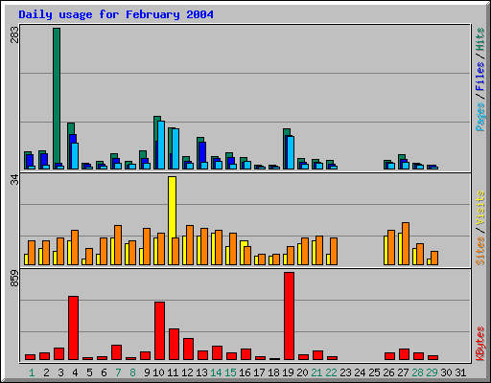The image size is (491, 383).
Task: Click day label '11' on the axis
Action: 173,372
